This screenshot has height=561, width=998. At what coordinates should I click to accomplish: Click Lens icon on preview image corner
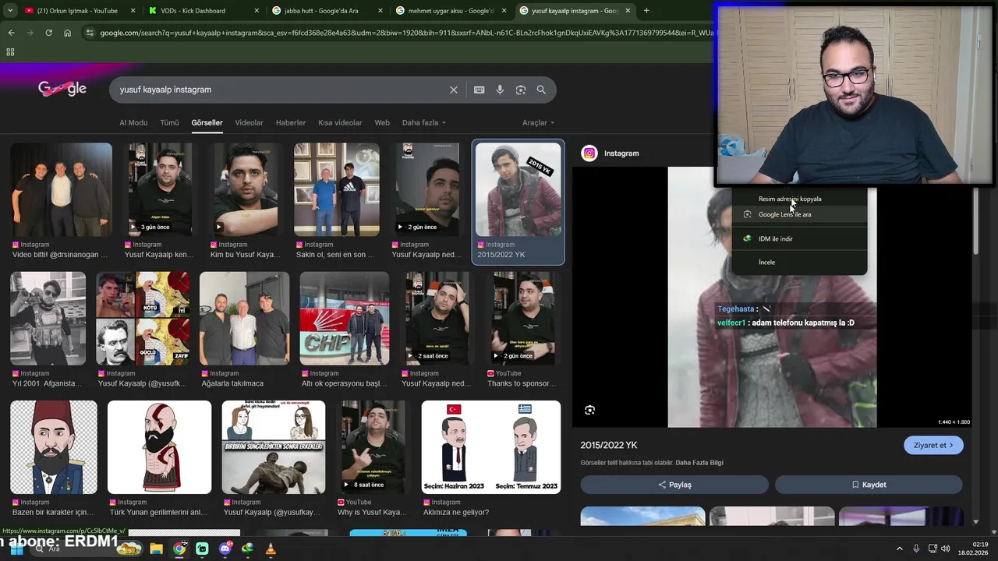pos(590,410)
